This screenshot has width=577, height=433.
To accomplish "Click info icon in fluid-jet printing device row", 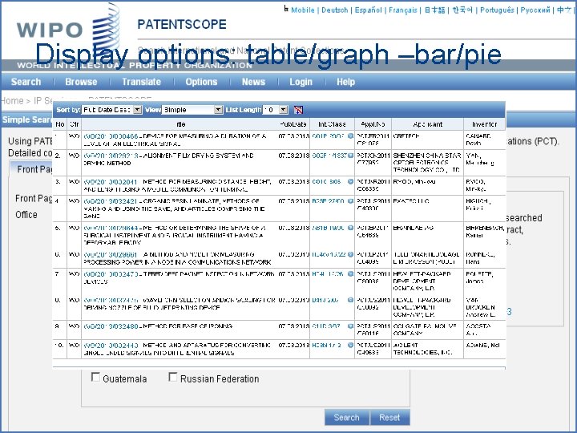I will [350, 300].
